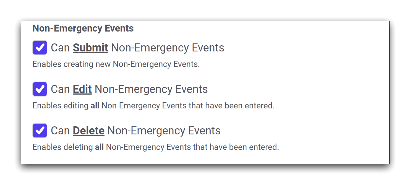
Task: Toggle the Can Edit Non-Emergency Events checkbox
Action: pos(40,89)
